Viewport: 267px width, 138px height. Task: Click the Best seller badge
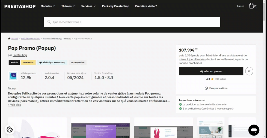pos(28,62)
